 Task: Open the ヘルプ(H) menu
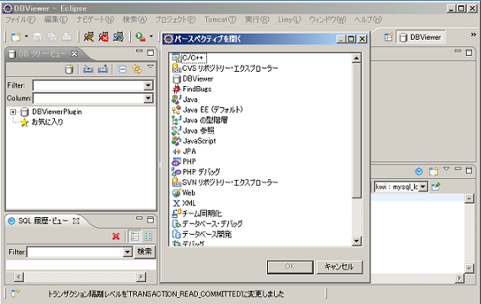click(x=368, y=19)
